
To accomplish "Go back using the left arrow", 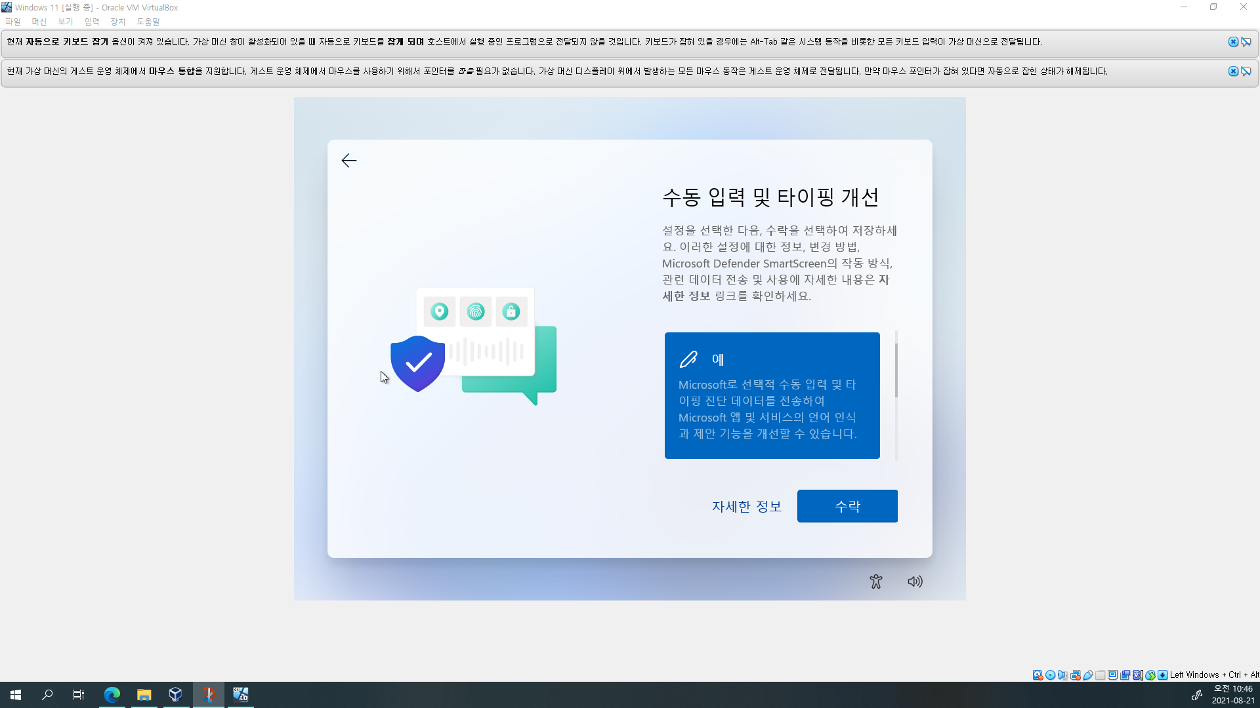I will click(349, 161).
